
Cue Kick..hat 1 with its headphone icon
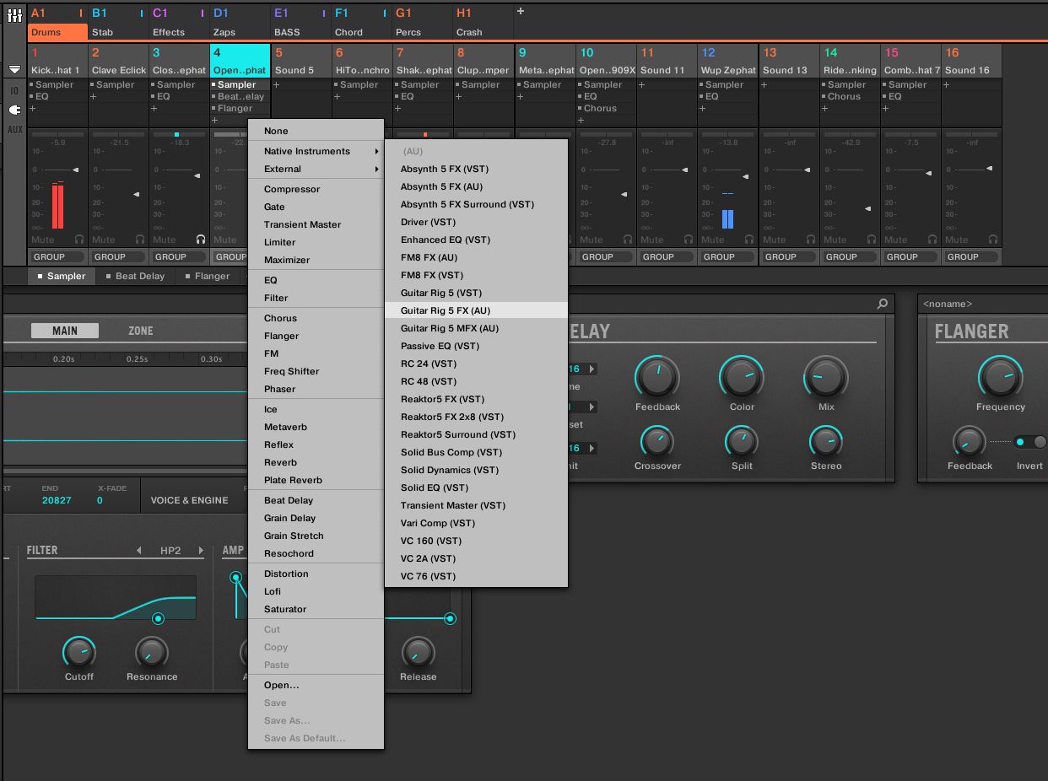[79, 240]
